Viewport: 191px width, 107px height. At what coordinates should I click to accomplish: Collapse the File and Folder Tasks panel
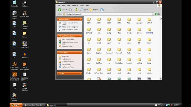tap(80, 36)
